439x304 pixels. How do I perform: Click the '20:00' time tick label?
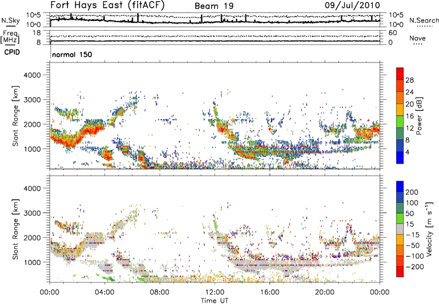[324, 292]
